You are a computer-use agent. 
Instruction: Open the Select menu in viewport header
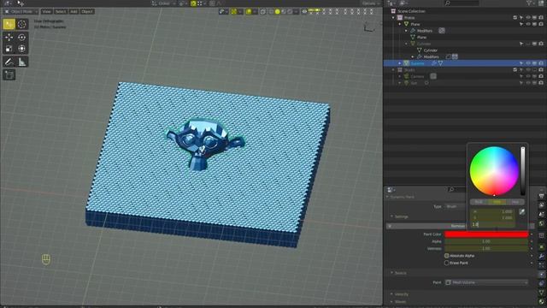61,11
